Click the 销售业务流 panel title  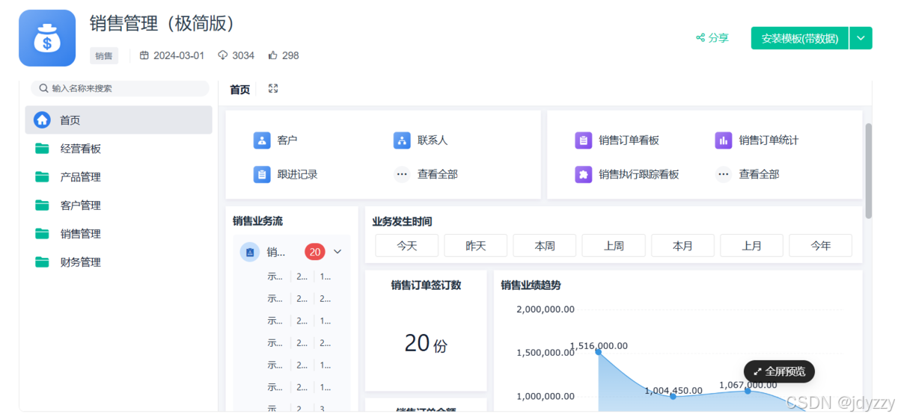[257, 220]
